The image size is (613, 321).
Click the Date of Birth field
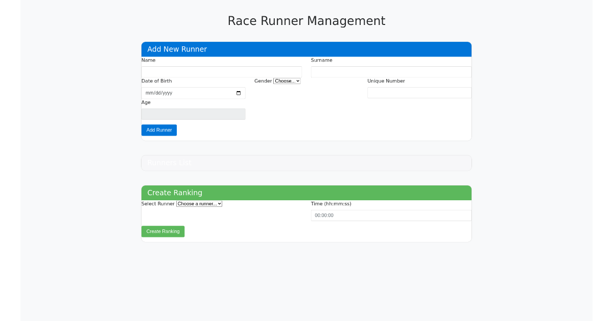click(x=189, y=93)
